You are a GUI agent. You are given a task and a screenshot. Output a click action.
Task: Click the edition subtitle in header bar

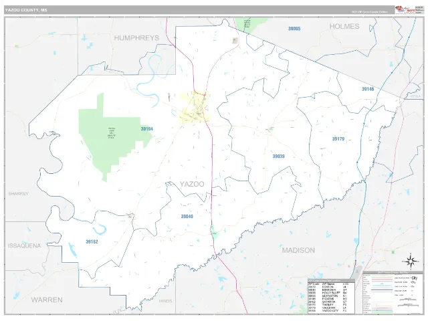(370, 12)
